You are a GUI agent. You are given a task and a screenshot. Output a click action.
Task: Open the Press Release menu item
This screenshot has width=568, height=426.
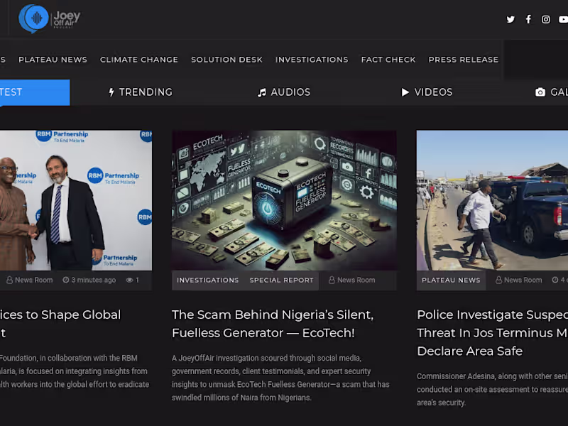tap(464, 60)
